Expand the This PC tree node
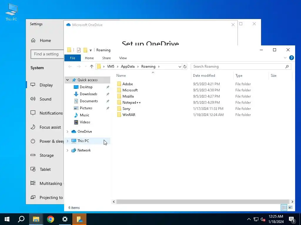Screen dimensions: 301x225 click(x=67, y=141)
